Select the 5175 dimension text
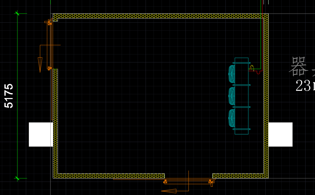 pyautogui.click(x=9, y=96)
